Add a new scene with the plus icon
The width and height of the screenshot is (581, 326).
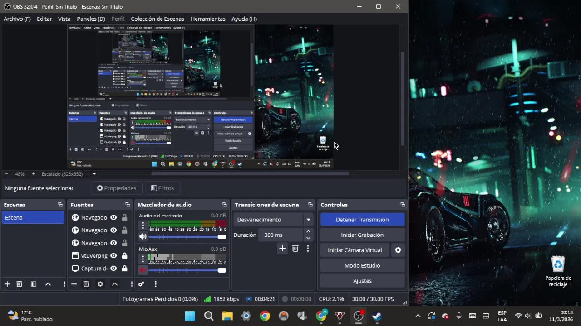coord(7,284)
